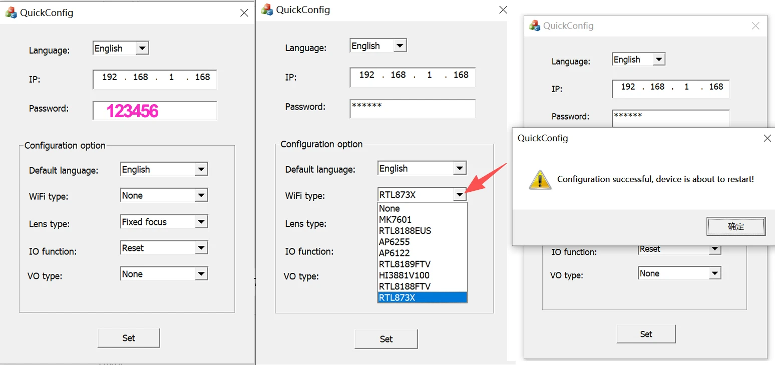Pick AP6255 from the open dropdown list
This screenshot has width=775, height=365.
tap(395, 242)
